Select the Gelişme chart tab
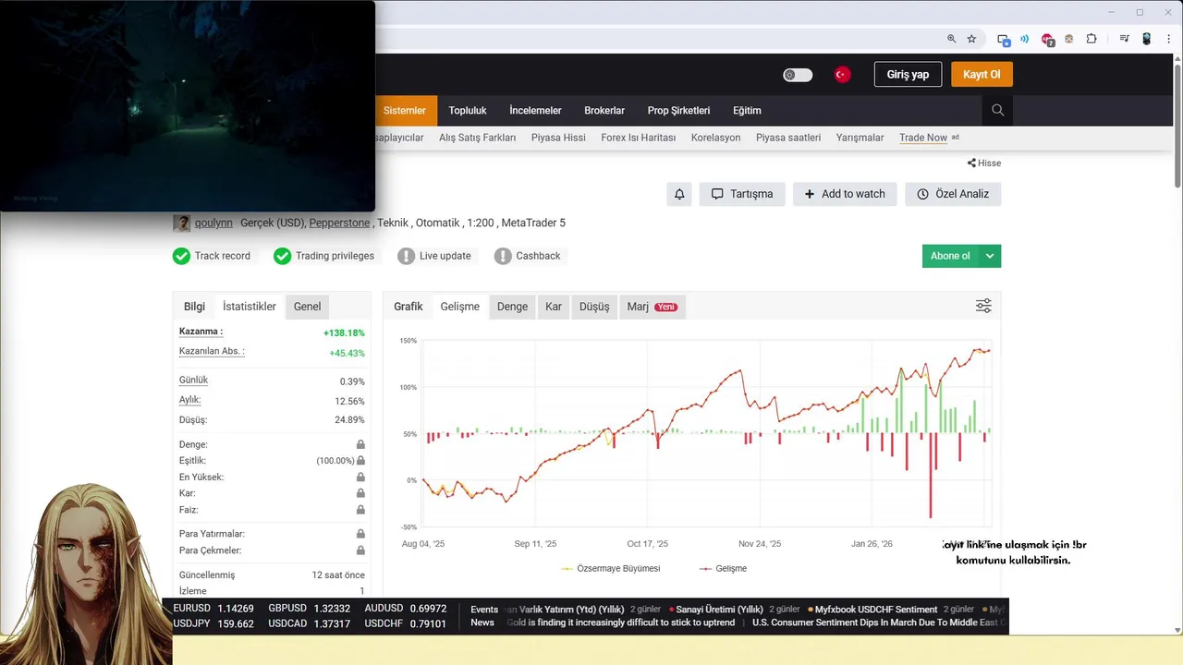 pos(460,307)
